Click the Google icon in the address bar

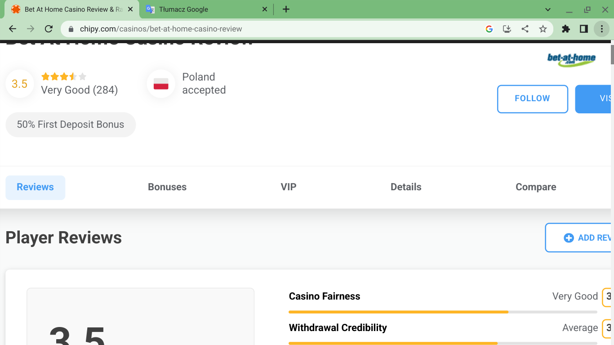tap(489, 29)
